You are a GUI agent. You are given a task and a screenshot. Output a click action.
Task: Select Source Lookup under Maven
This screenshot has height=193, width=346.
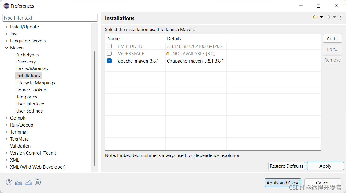(31, 90)
